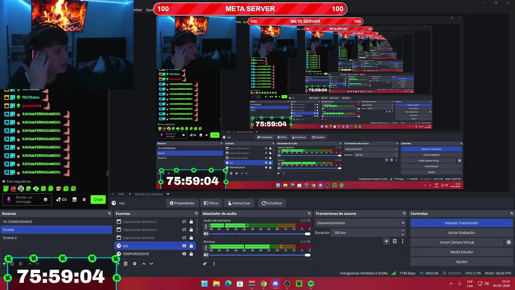The image size is (515, 290).
Task: Click Iniciar Grabación button
Action: click(461, 232)
